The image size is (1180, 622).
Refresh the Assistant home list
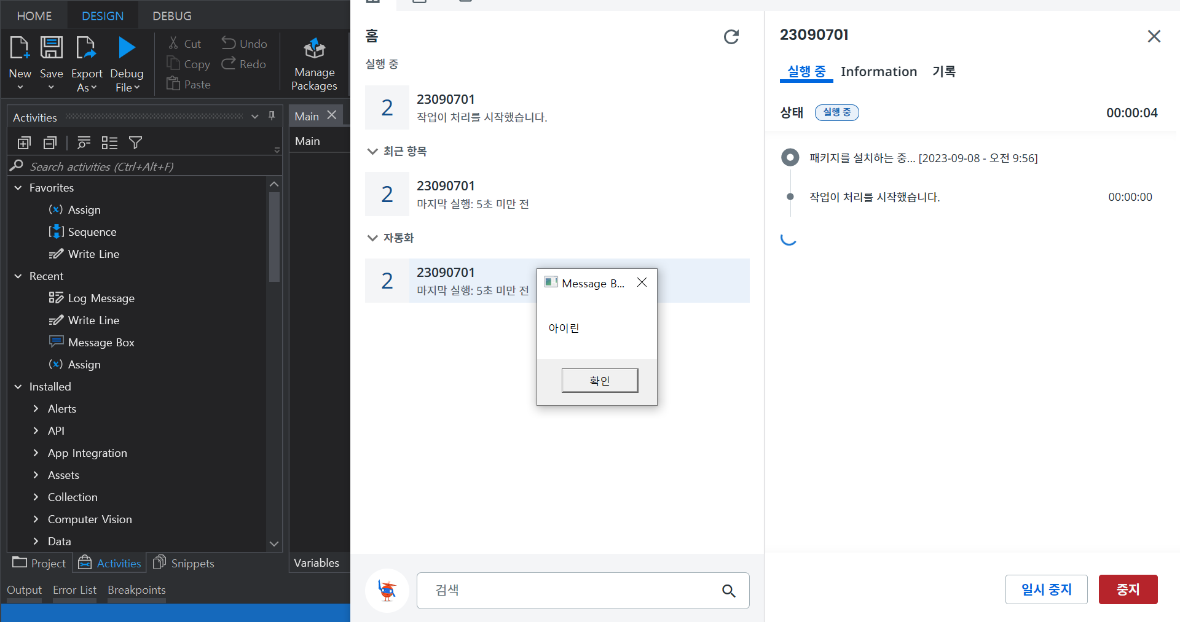[x=731, y=37]
